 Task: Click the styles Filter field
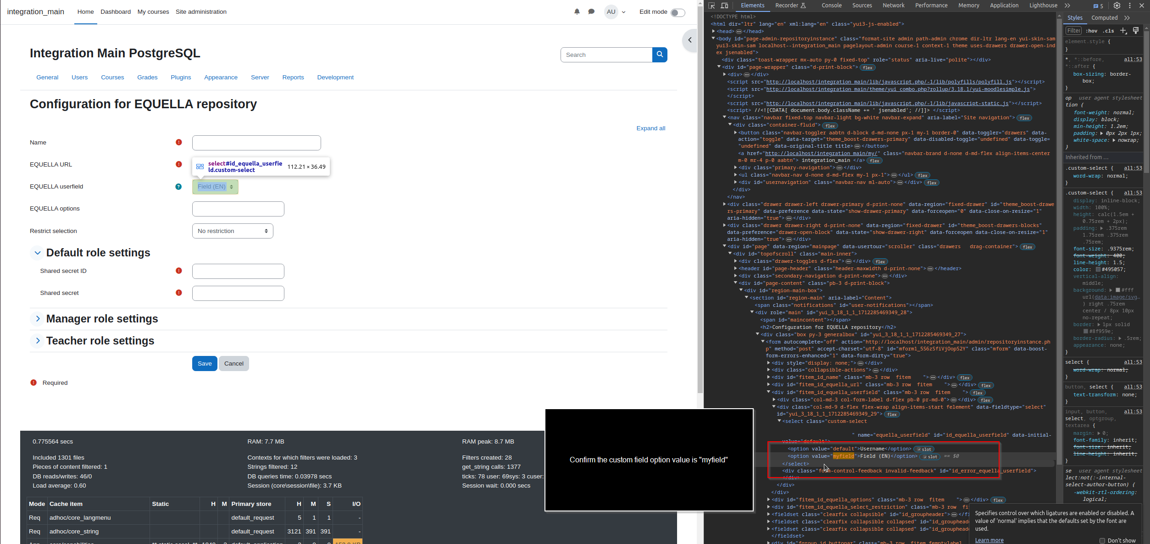click(x=1073, y=31)
